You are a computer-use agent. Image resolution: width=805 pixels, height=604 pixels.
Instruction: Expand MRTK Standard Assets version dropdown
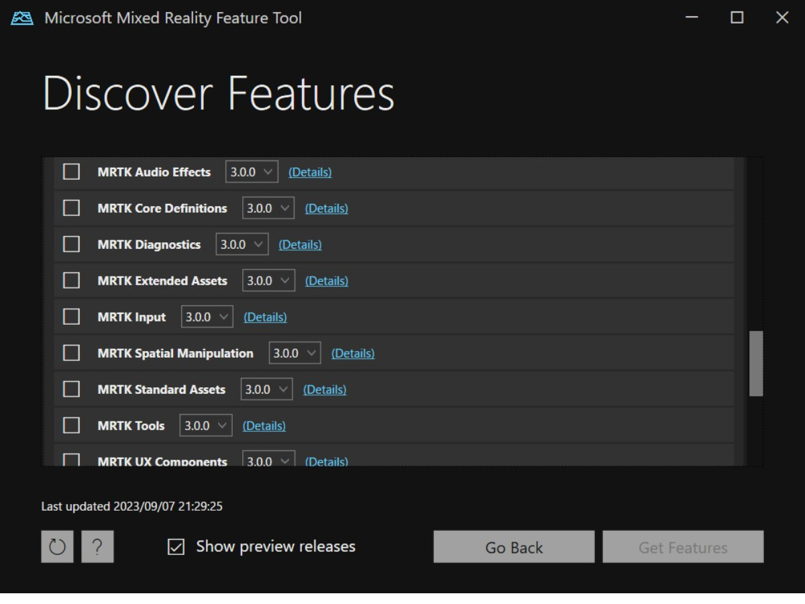click(267, 389)
